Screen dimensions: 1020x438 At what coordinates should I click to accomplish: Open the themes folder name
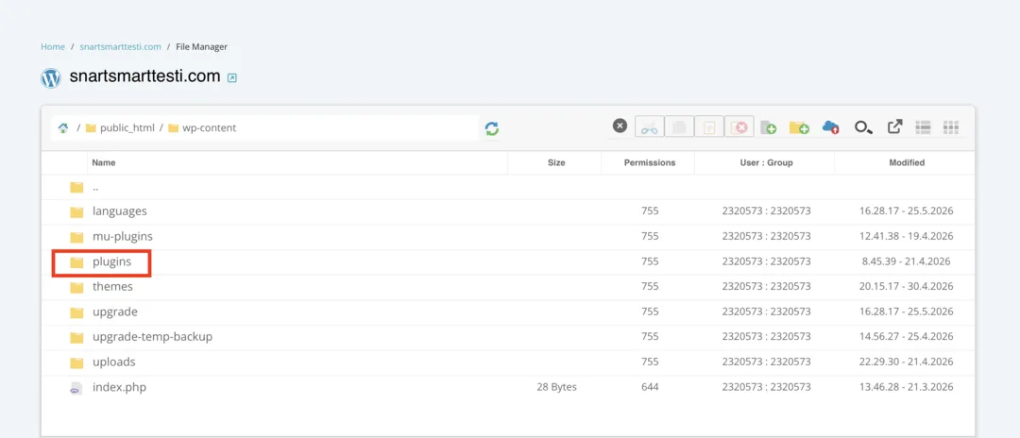pos(112,287)
